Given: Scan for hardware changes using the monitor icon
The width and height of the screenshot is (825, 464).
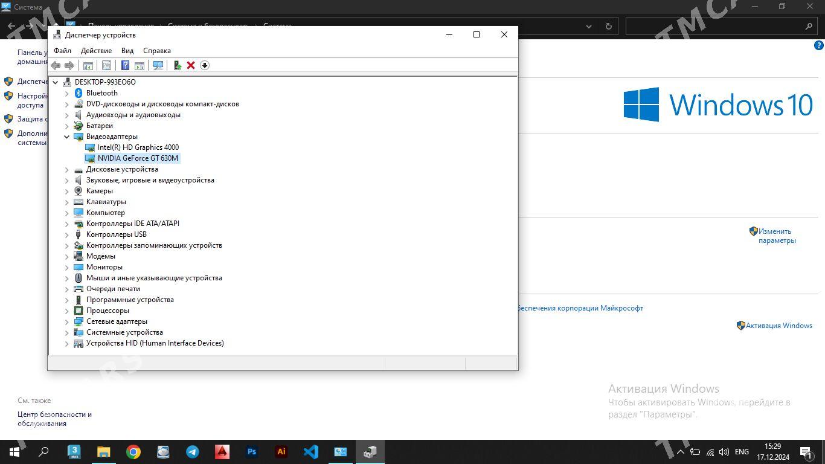Looking at the screenshot, I should (x=158, y=65).
